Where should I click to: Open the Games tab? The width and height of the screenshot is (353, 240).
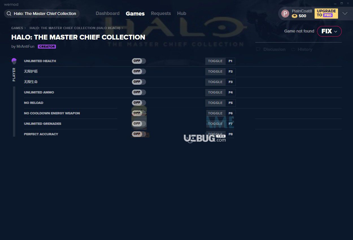(x=135, y=14)
